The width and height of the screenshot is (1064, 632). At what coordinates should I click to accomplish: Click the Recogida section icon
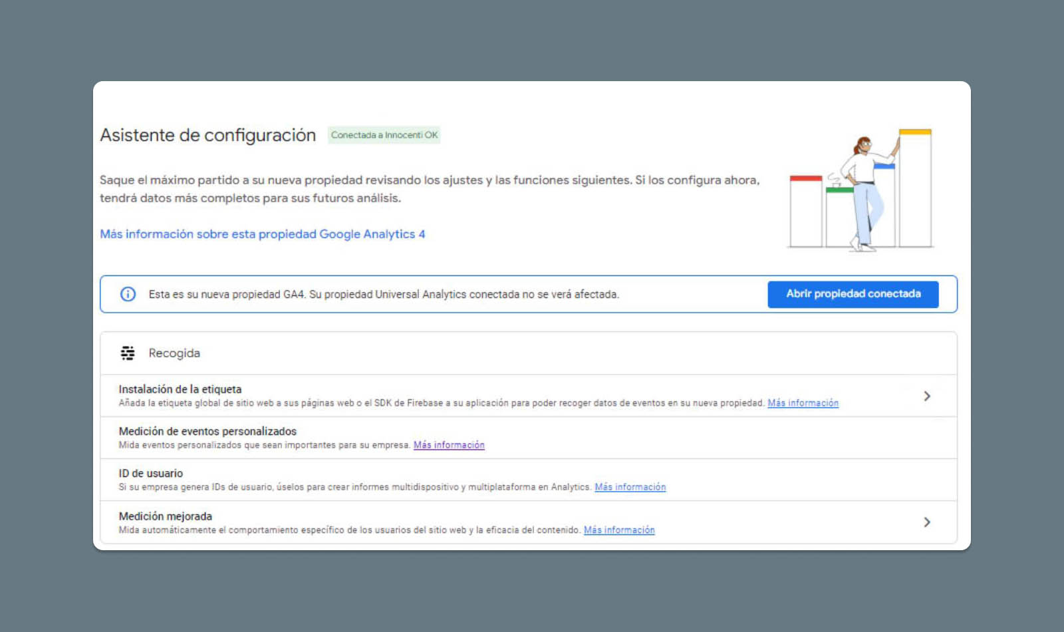pos(128,353)
